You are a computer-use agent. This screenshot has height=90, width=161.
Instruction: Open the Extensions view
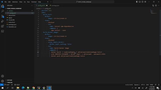3,26
